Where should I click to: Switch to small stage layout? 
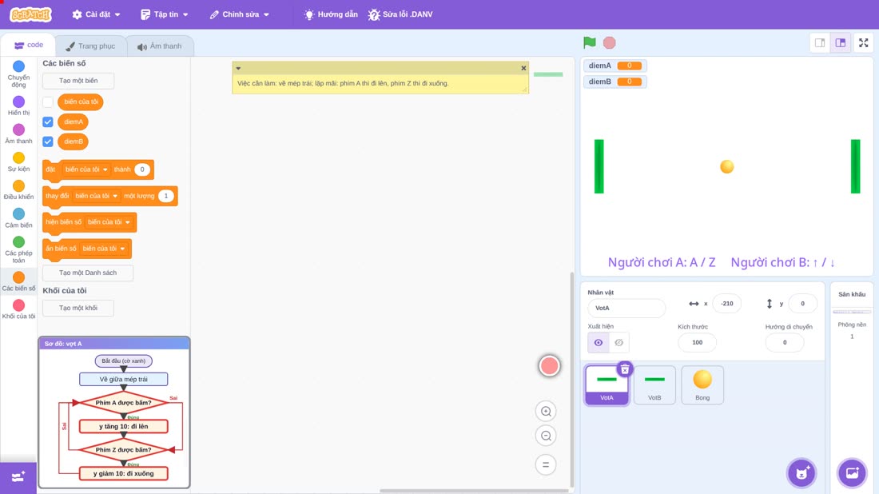coord(820,42)
